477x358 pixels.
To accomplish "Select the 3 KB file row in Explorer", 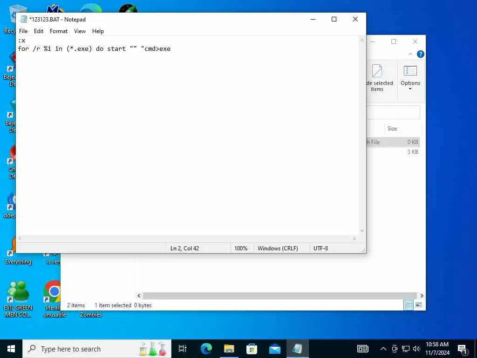I will [393, 151].
